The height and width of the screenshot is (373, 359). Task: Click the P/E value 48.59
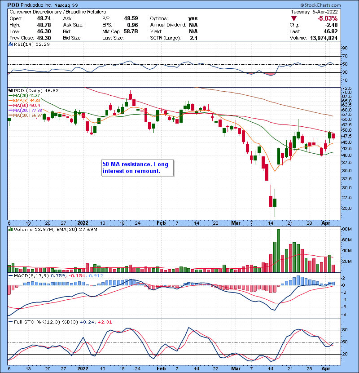(x=131, y=18)
